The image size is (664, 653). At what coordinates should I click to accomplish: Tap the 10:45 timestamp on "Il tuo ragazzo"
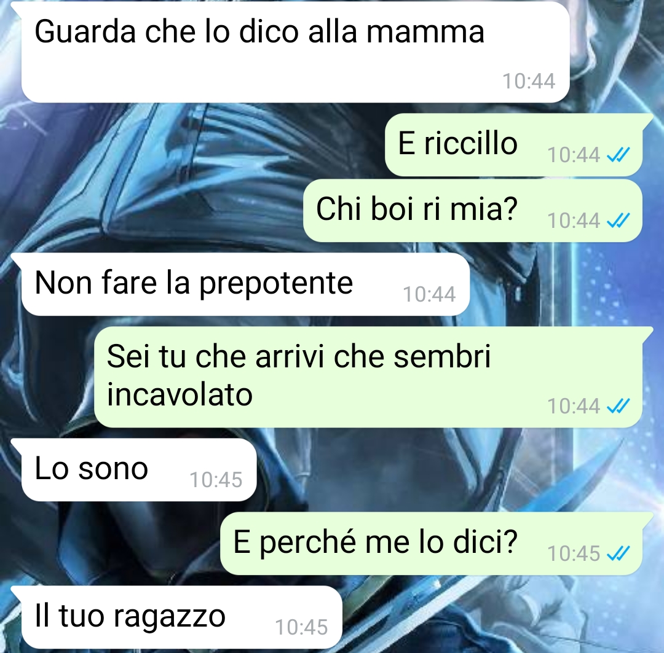coord(301,627)
